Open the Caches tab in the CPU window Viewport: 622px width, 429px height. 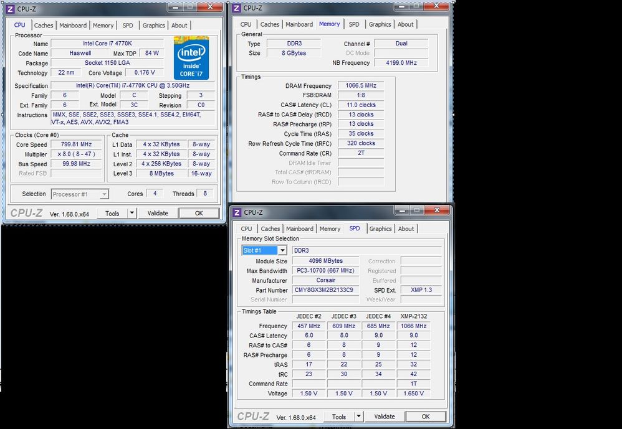pos(44,26)
